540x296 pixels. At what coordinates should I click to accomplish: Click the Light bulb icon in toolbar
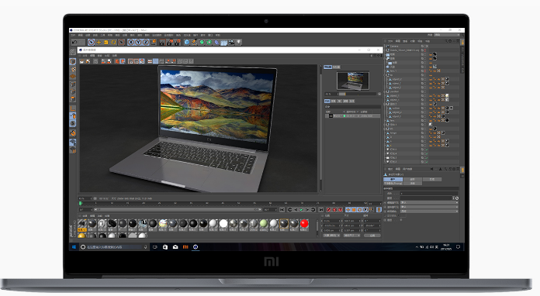239,43
